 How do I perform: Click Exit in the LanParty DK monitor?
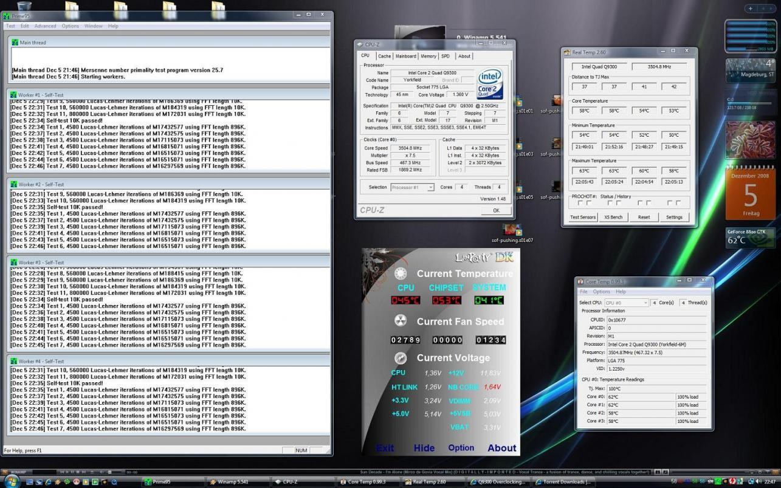(x=385, y=448)
